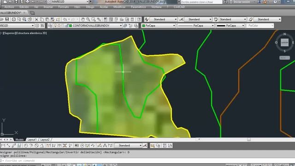Click the Make Object's Layer Current icon
Screen dimensions: 295x166
pos(125,26)
